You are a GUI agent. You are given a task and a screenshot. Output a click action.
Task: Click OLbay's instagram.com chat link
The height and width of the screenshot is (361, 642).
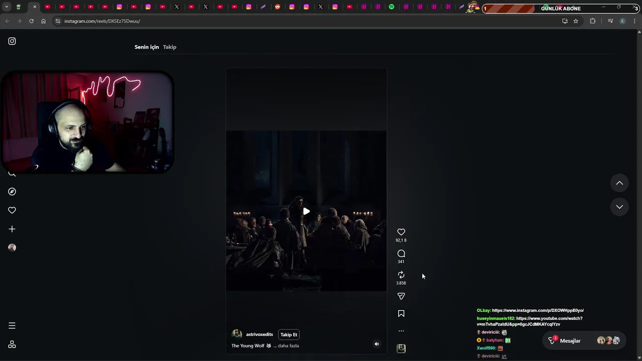538,310
